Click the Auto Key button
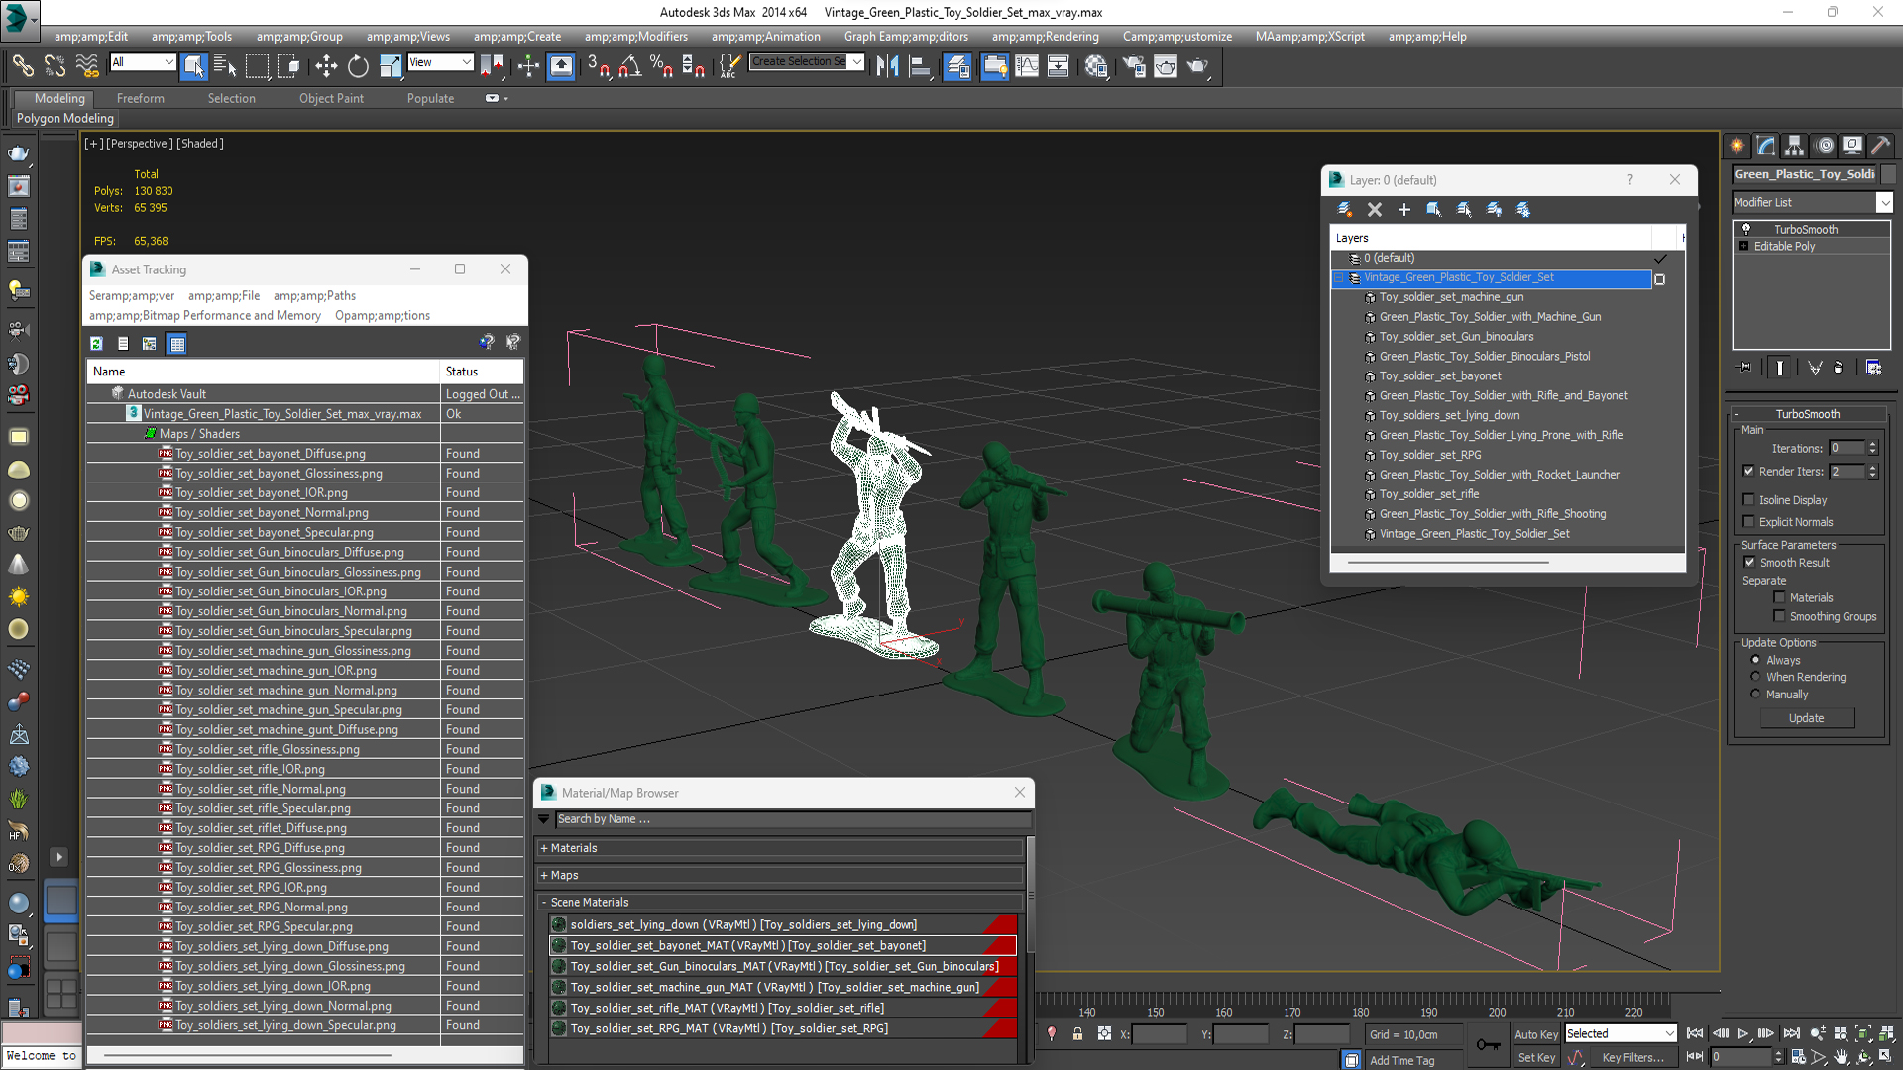Image resolution: width=1903 pixels, height=1070 pixels. (1536, 1034)
